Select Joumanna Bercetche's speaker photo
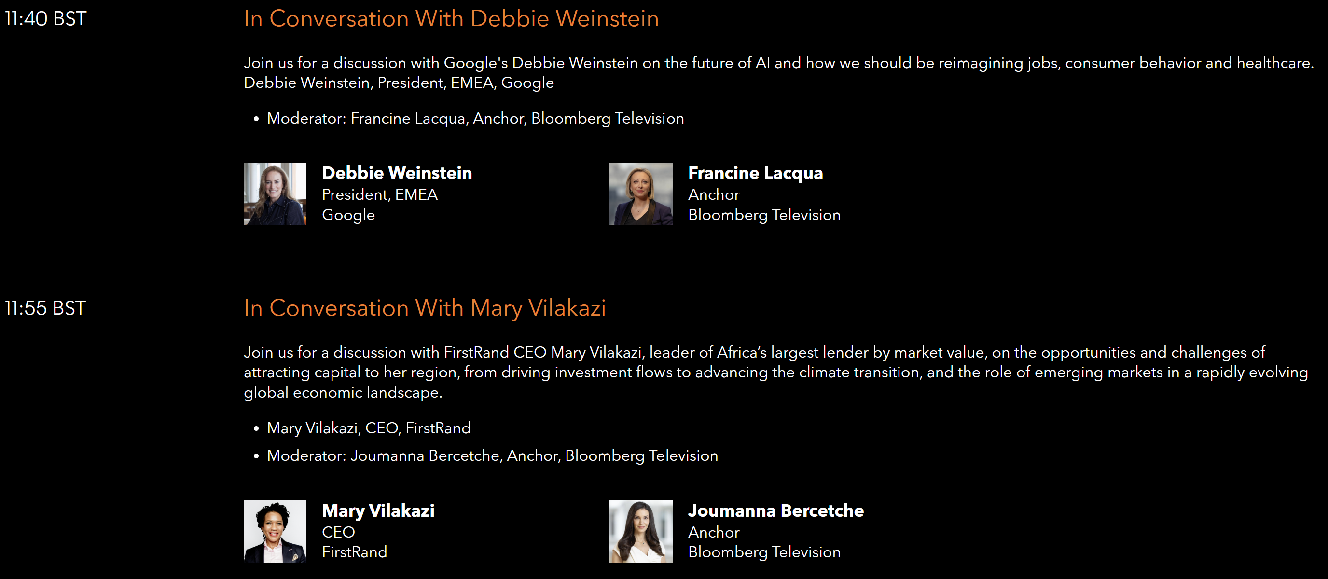The image size is (1328, 579). (x=640, y=531)
